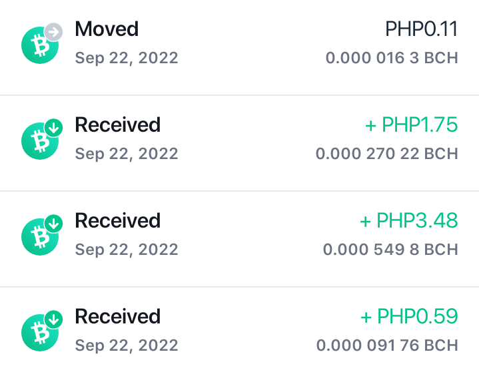Tap green down-arrow badge on PHP1.75 row
The image size is (479, 380).
click(54, 128)
